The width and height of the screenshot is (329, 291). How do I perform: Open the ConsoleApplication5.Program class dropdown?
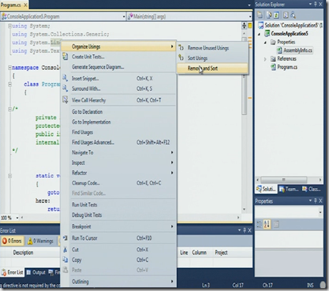click(x=124, y=16)
